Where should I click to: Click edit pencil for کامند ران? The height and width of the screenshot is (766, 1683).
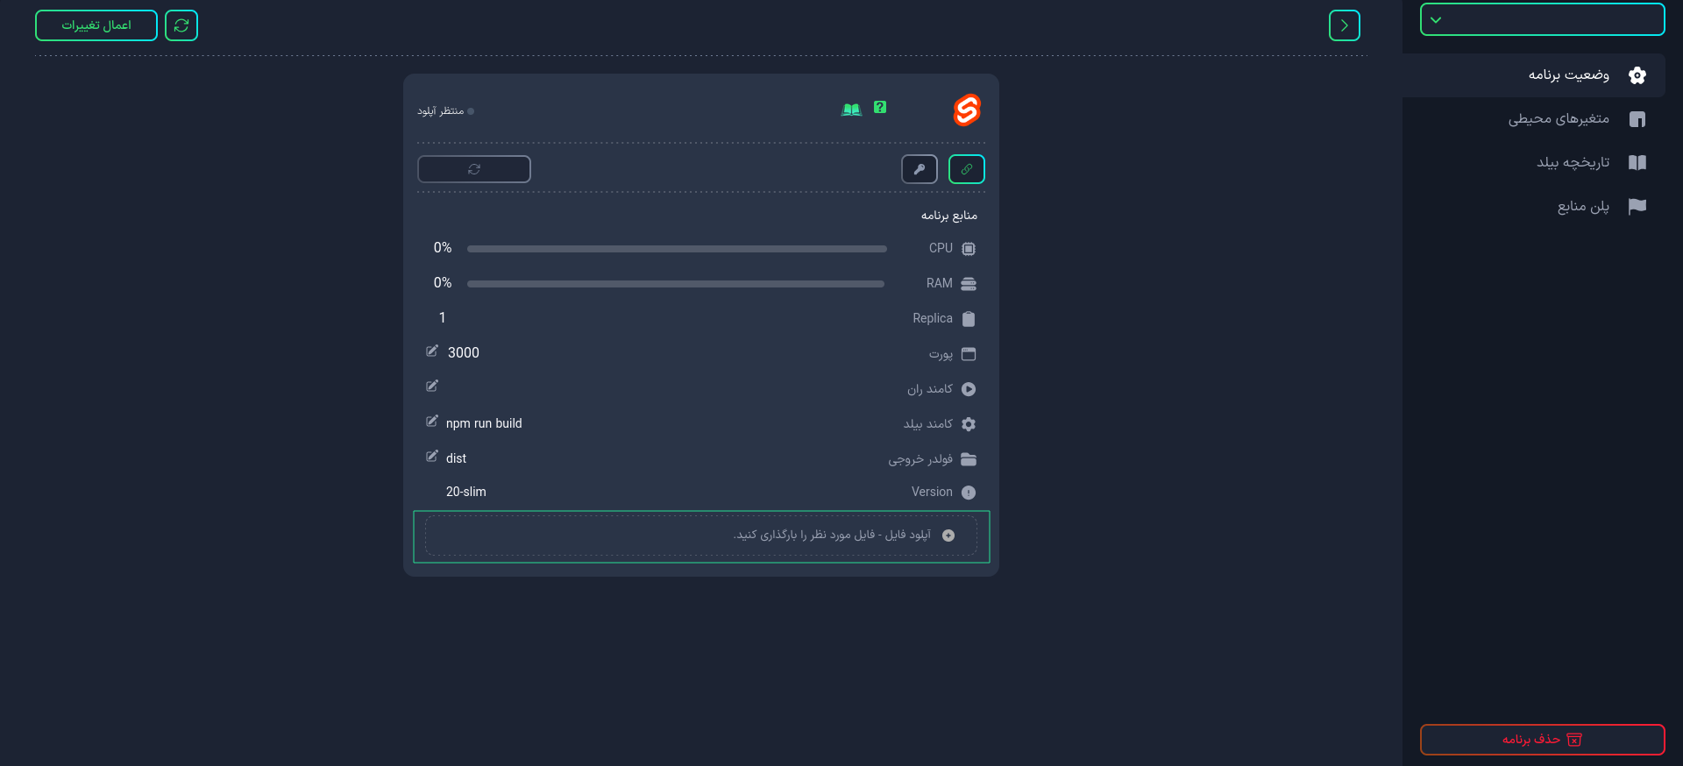click(x=432, y=387)
